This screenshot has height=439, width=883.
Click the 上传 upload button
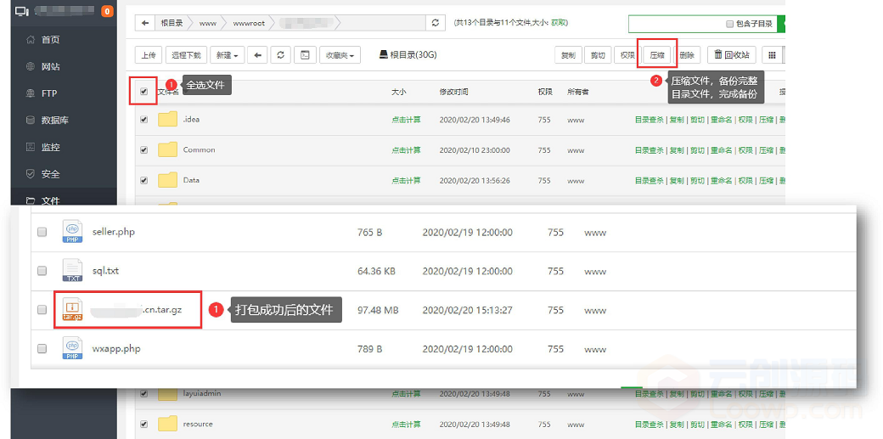tap(149, 55)
